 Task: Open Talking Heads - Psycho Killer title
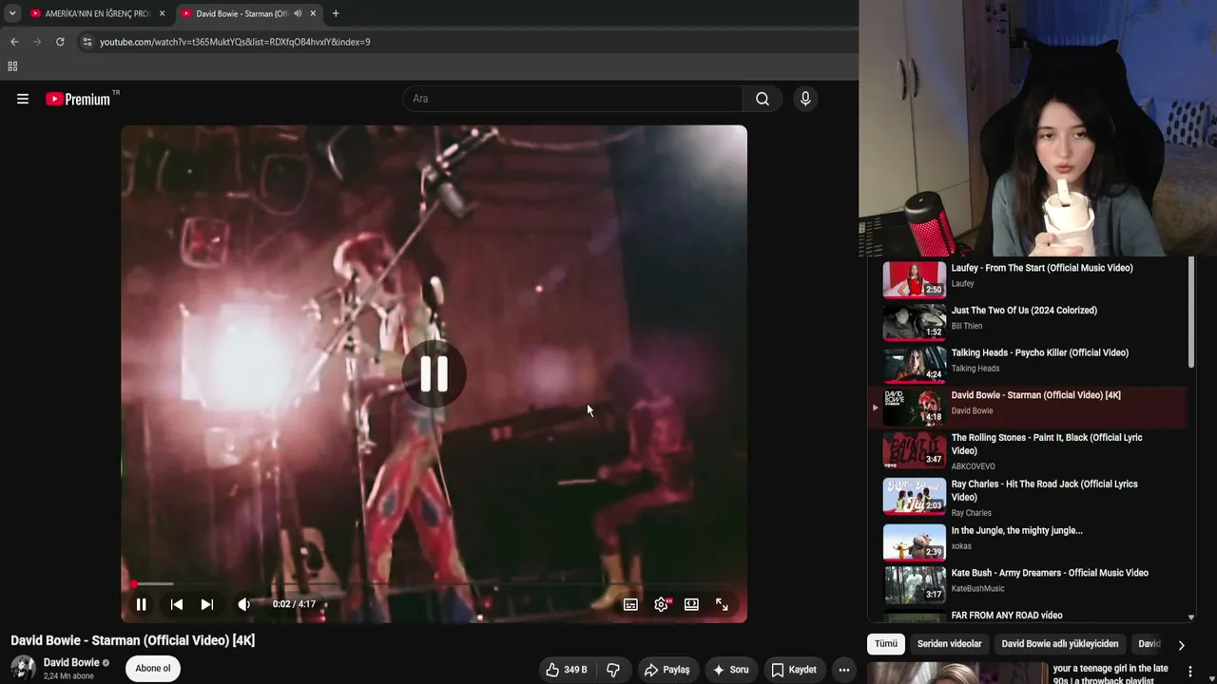(x=1040, y=353)
